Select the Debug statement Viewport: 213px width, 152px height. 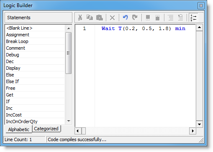(35, 55)
